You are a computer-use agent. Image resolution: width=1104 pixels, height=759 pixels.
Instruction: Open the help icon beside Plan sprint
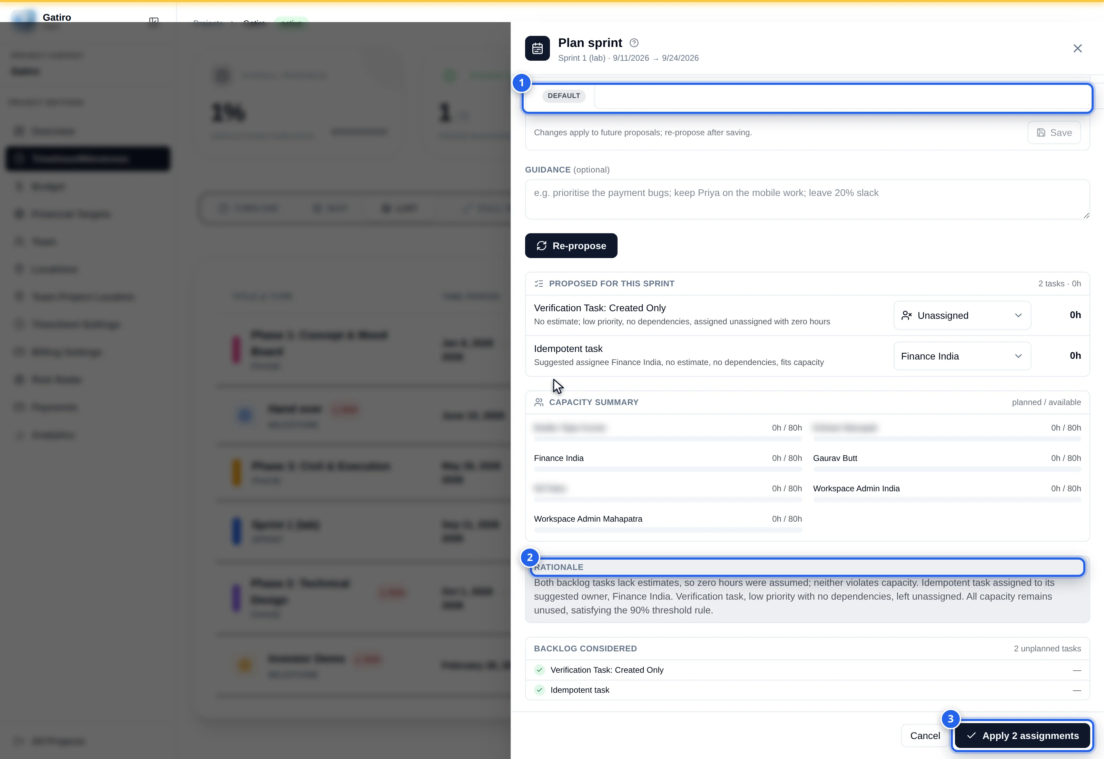[634, 43]
